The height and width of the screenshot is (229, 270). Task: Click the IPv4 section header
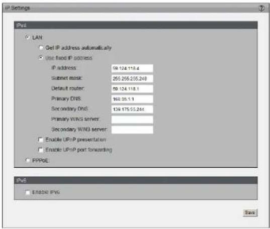pos(136,25)
